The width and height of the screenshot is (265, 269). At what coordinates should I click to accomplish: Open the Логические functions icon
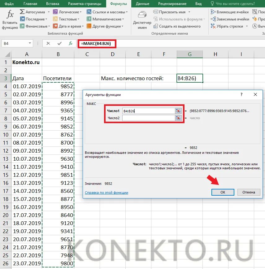[x=55, y=12]
